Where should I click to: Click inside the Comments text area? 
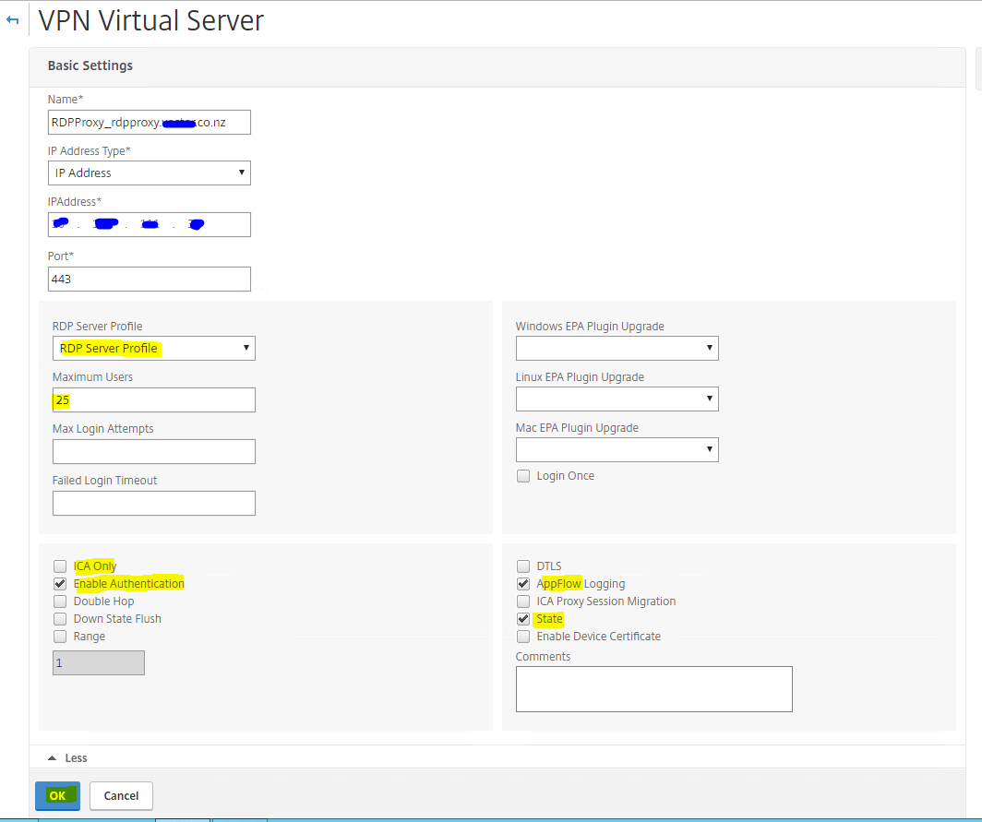tap(653, 688)
